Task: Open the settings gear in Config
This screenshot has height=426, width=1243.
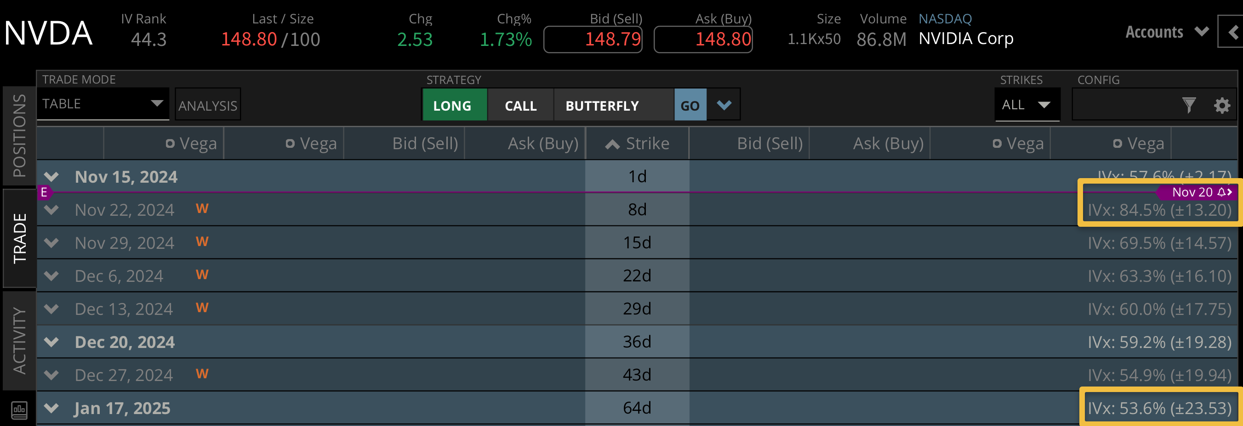Action: [x=1222, y=105]
